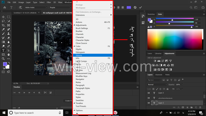Select the Gradient tool
The width and height of the screenshot is (206, 116).
pyautogui.click(x=3, y=42)
